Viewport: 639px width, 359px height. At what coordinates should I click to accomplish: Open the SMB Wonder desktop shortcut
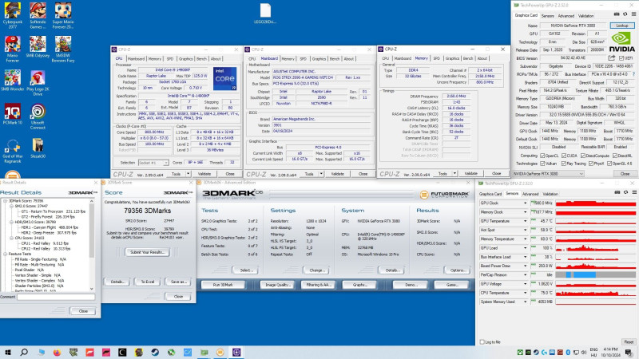click(x=13, y=77)
